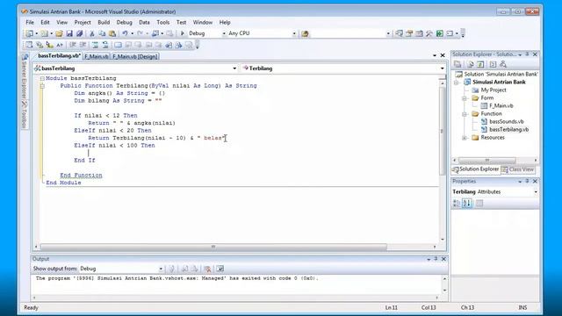Switch to the F_Main.vb code tab
The height and width of the screenshot is (316, 562).
pos(96,56)
